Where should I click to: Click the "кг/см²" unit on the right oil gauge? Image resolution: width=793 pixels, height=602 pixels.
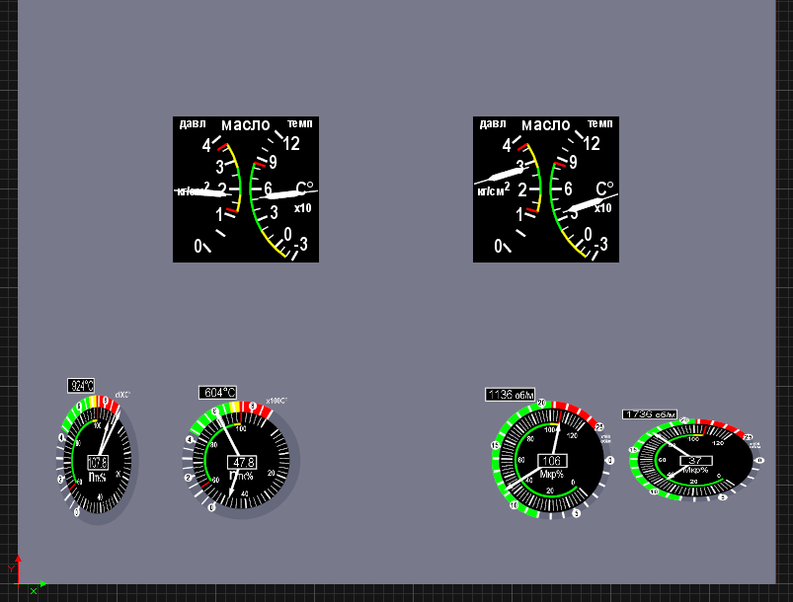(x=494, y=189)
